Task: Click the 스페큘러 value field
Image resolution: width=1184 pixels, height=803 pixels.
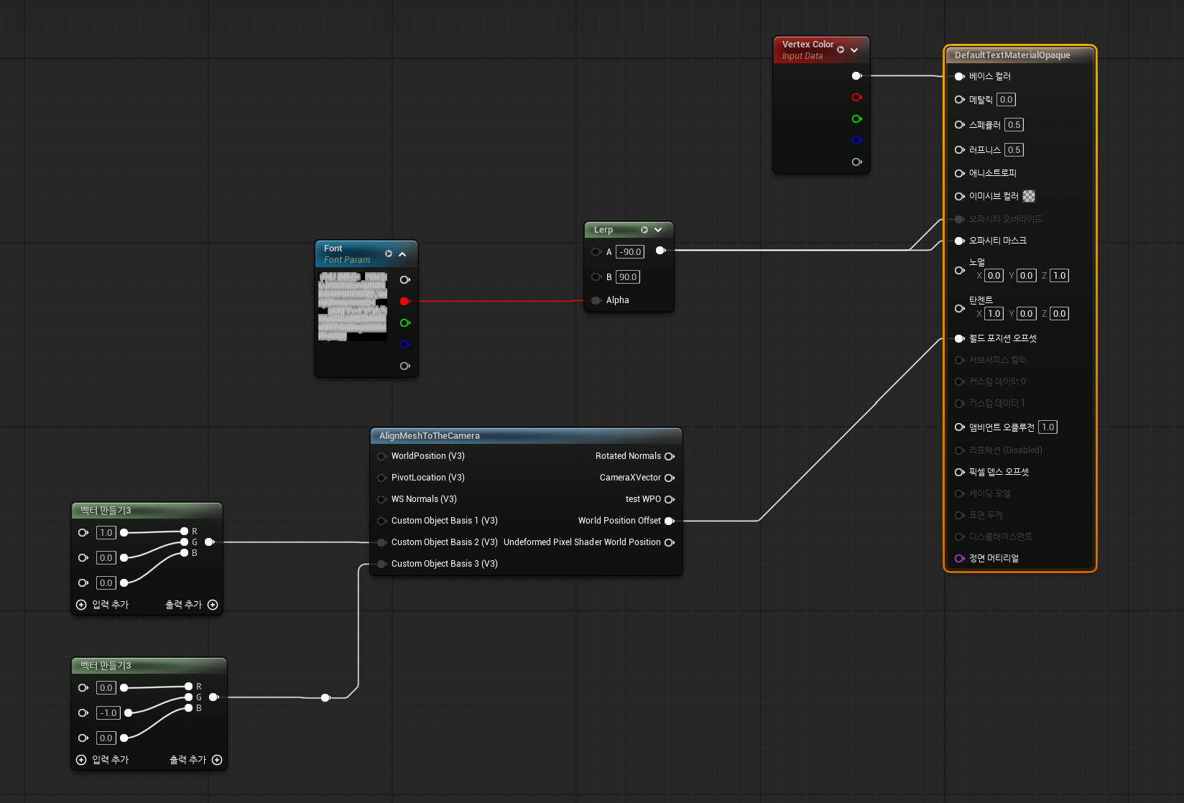Action: pos(1014,125)
